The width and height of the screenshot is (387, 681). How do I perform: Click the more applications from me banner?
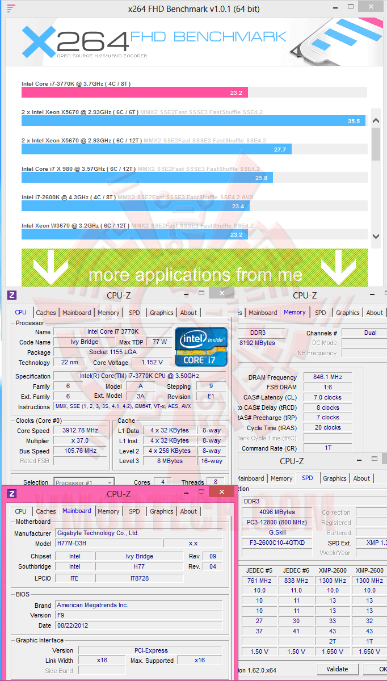[195, 268]
